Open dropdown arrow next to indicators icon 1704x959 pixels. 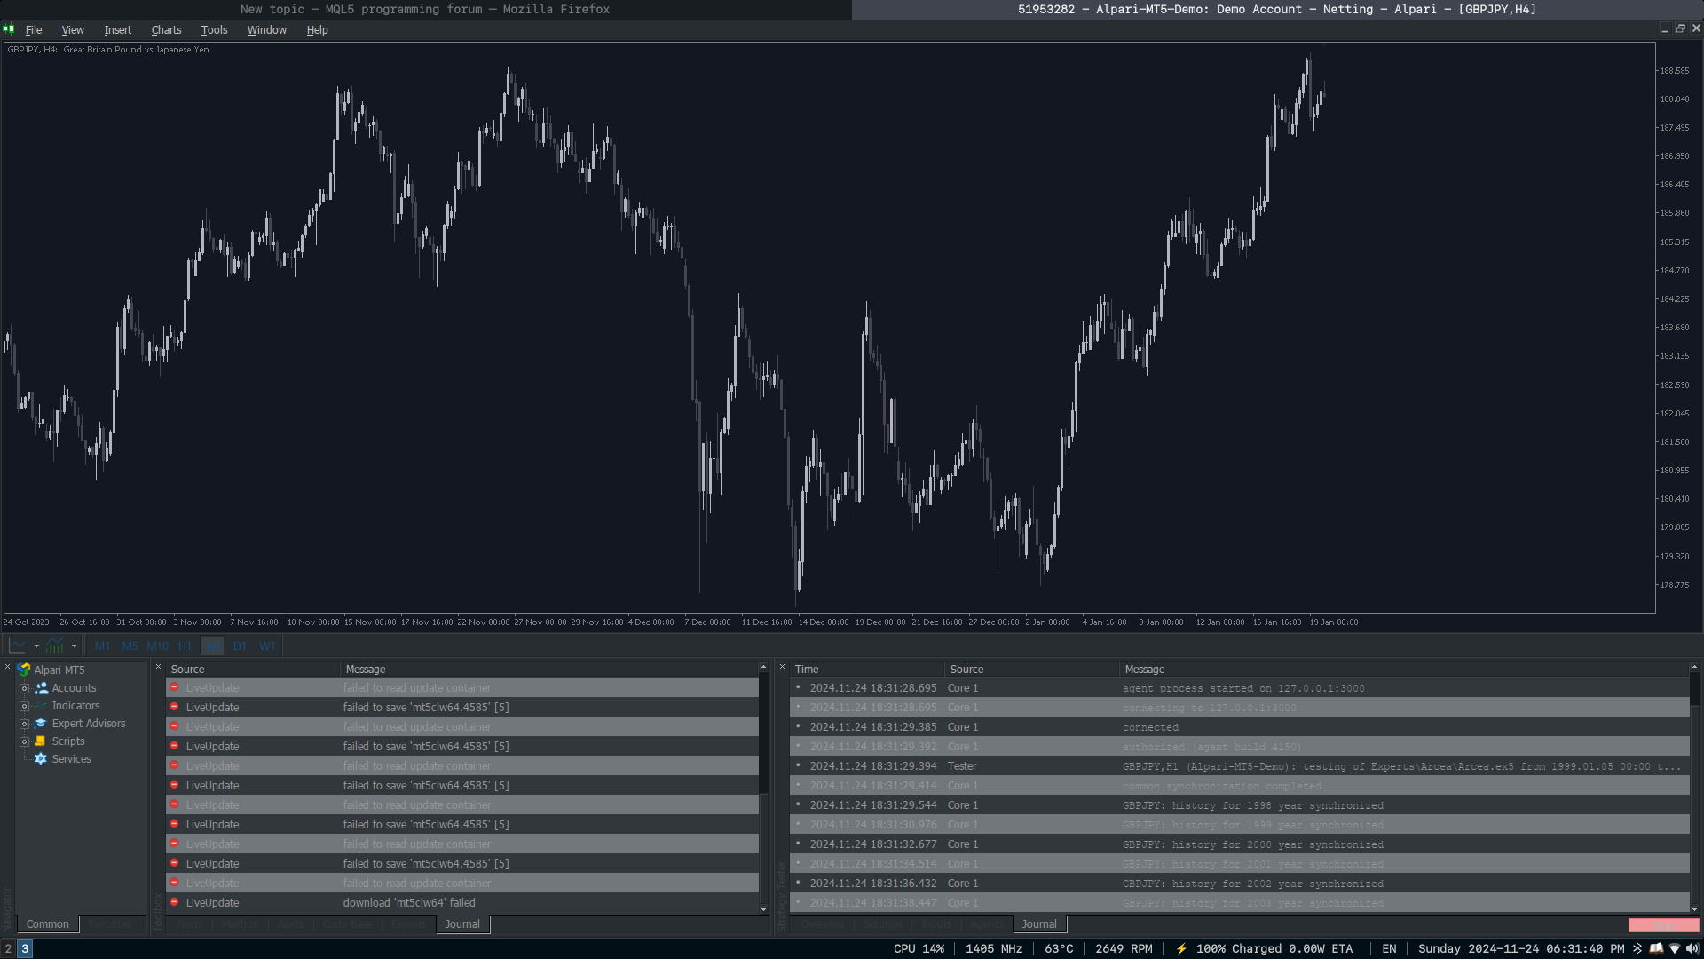pyautogui.click(x=74, y=646)
